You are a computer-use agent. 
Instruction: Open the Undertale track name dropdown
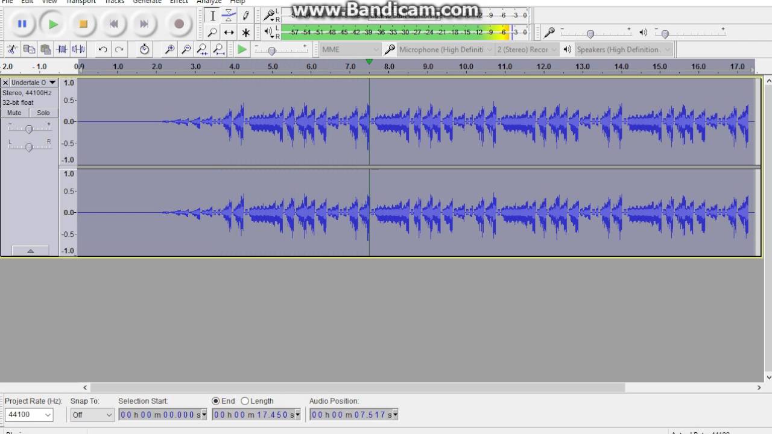tap(34, 83)
